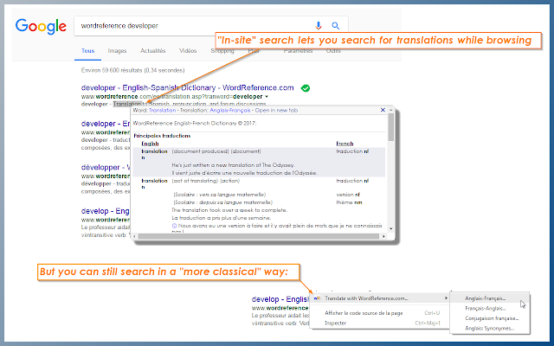Viewport: 554px width, 346px height.
Task: Open the 'Outils' search tools
Action: 333,51
